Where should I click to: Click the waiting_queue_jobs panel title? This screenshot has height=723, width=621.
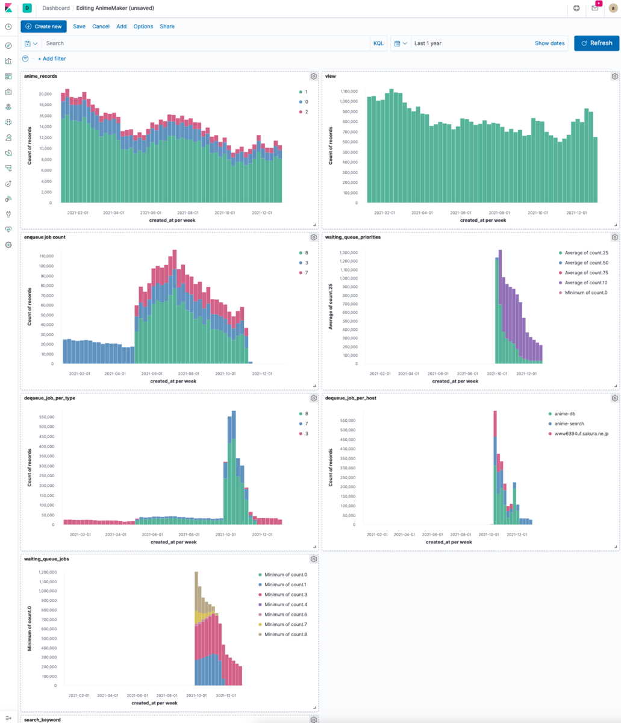pyautogui.click(x=46, y=559)
